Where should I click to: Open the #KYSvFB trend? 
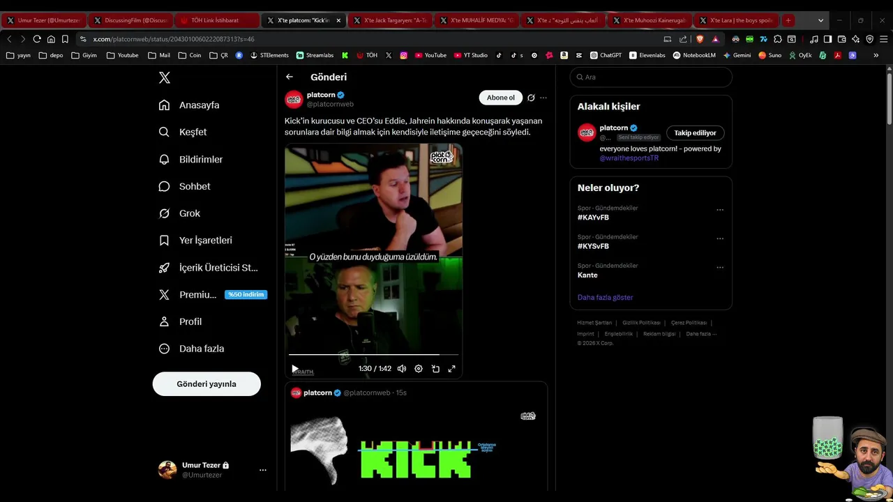click(593, 246)
